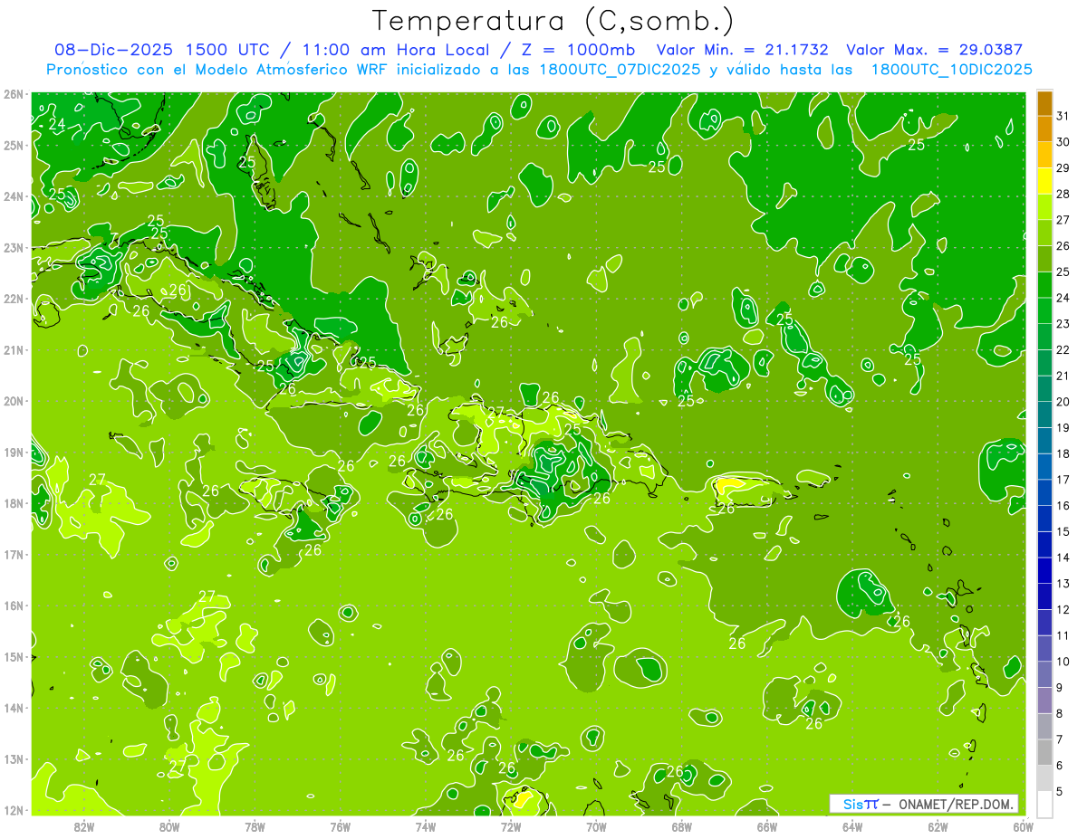The image size is (1087, 839).
Task: Click the '15N' latitude axis label
Action: [14, 656]
